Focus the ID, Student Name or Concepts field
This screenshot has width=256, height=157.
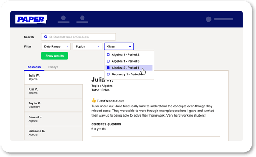[x=79, y=37]
